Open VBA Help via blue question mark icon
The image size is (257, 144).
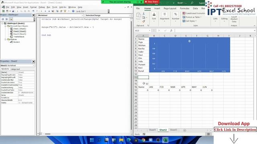73,11
